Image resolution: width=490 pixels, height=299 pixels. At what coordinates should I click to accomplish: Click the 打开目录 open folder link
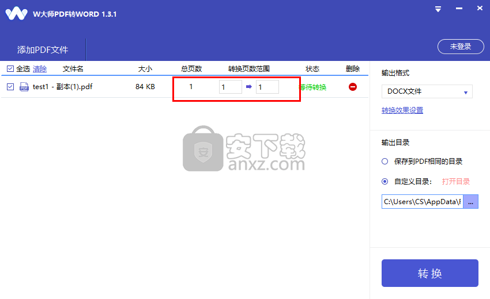(x=456, y=182)
